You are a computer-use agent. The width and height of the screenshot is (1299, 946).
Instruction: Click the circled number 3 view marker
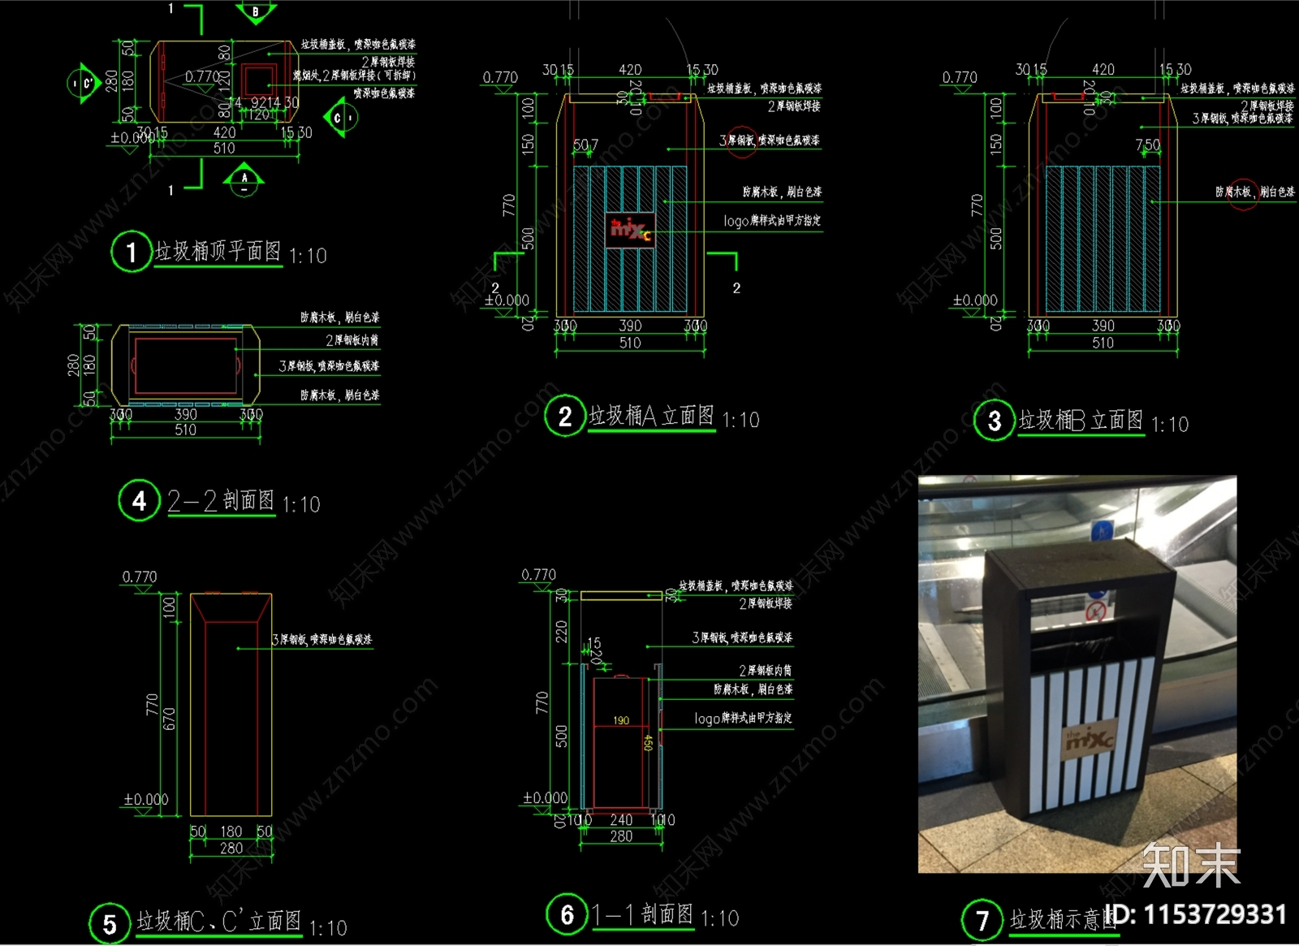coord(995,421)
